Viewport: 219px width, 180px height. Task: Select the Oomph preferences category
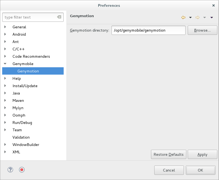click(19, 115)
